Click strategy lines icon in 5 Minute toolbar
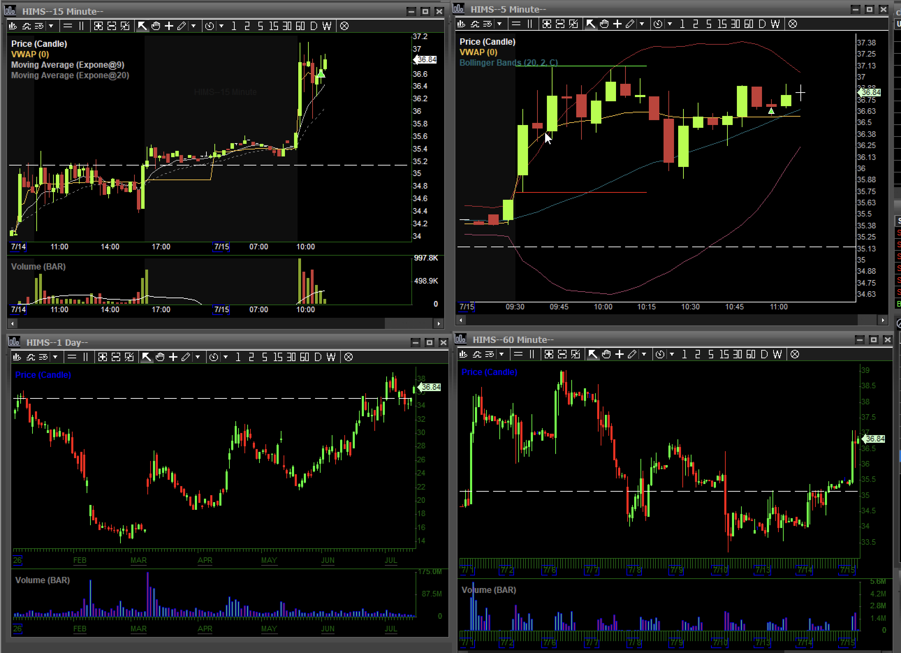Image resolution: width=901 pixels, height=653 pixels. [x=488, y=24]
